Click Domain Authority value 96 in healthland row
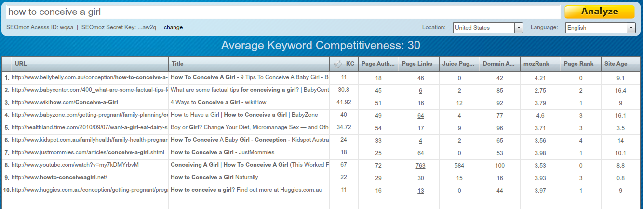The width and height of the screenshot is (643, 209). [x=500, y=128]
